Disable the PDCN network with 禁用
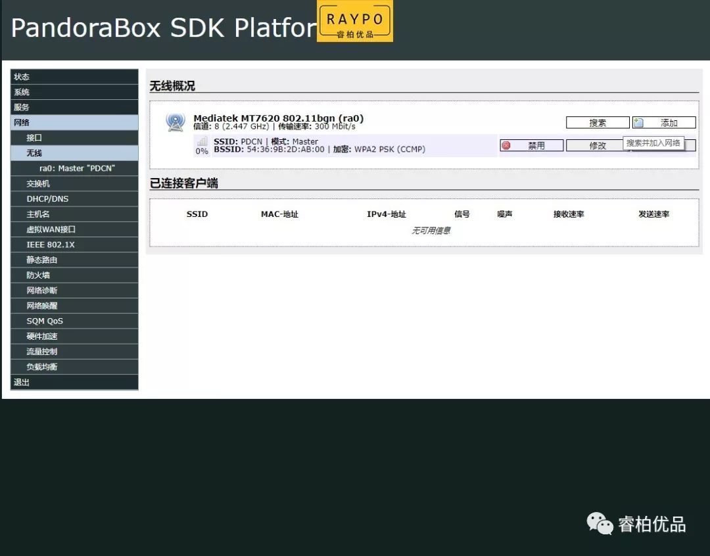 (532, 145)
